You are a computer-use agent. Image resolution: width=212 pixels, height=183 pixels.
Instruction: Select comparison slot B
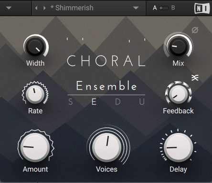click(x=173, y=8)
